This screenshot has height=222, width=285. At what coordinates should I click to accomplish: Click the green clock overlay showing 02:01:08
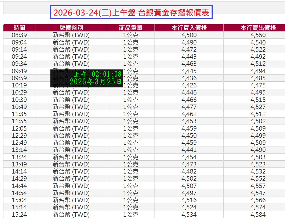87,78
